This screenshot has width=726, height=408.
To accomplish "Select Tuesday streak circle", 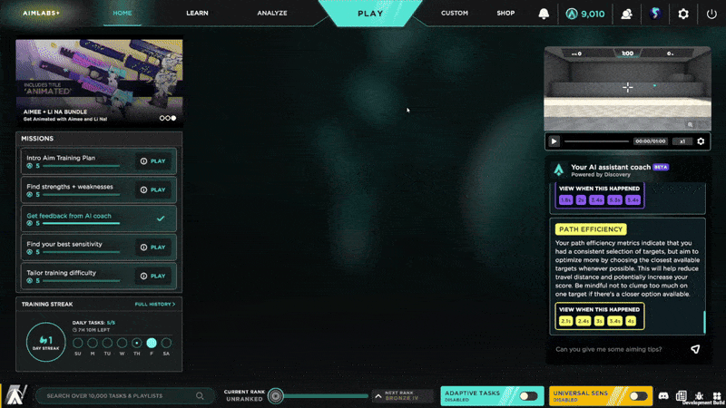I will pyautogui.click(x=107, y=343).
